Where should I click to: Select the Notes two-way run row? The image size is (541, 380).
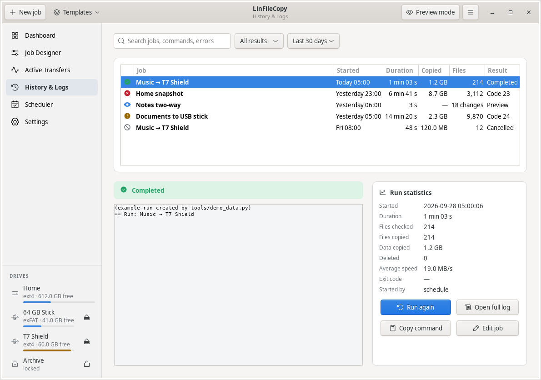click(320, 105)
